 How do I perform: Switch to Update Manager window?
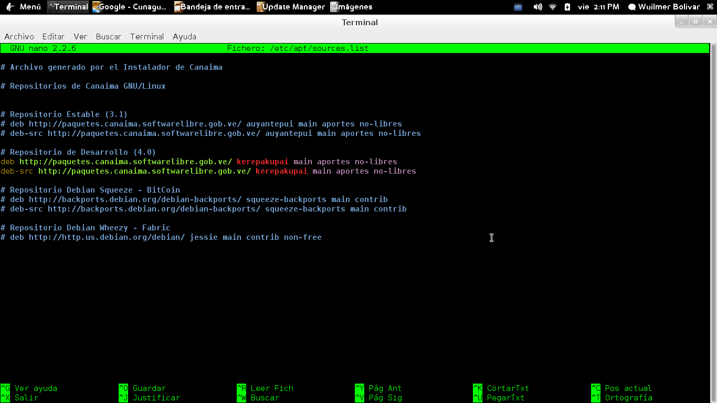(291, 7)
